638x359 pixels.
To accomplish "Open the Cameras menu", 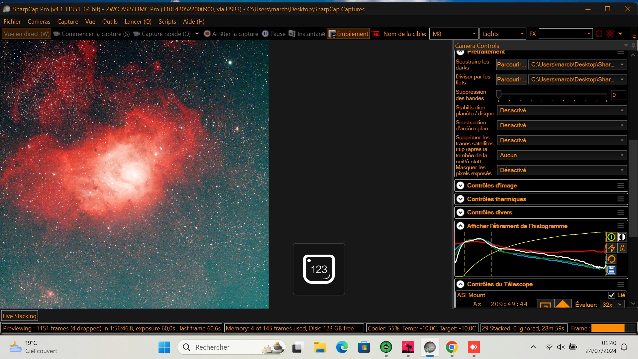I will click(x=39, y=22).
